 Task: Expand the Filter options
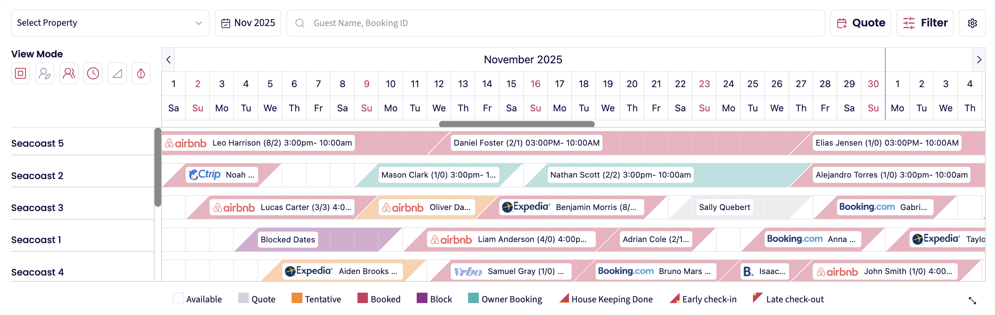point(925,23)
